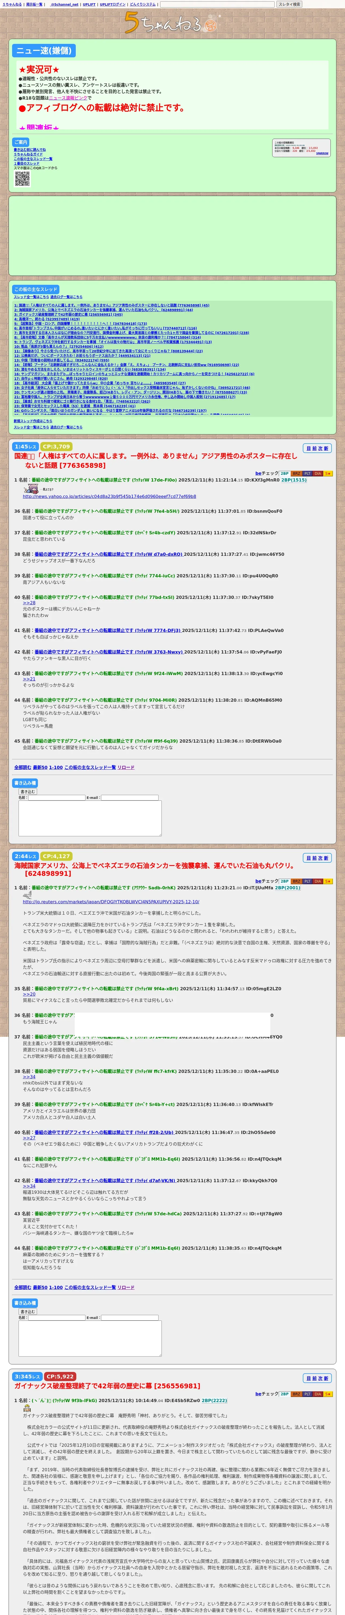Click BRZ badge in the 人権 thread header

click(x=297, y=473)
